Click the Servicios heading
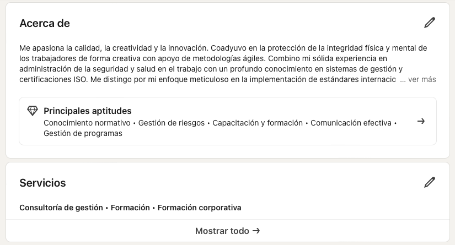This screenshot has width=455, height=245. click(42, 183)
